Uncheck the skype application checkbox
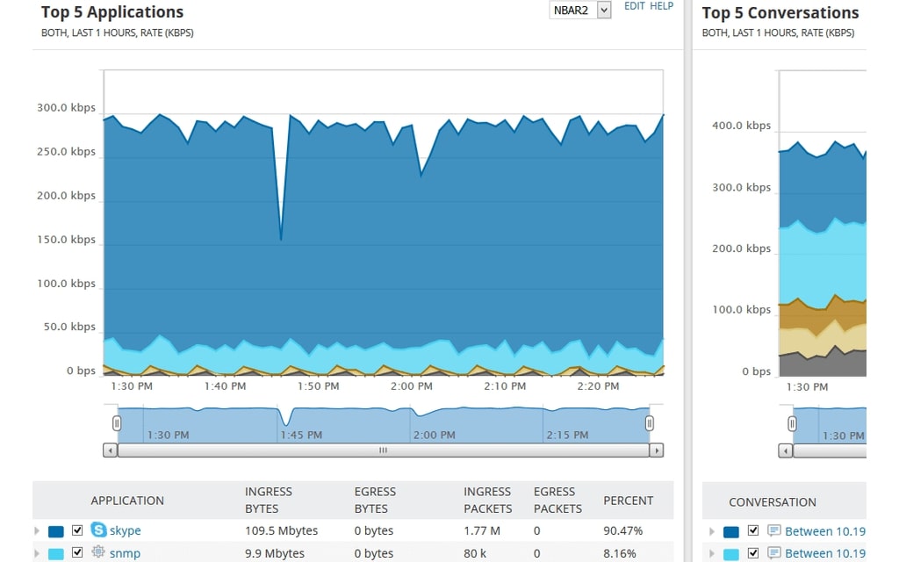 tap(77, 530)
